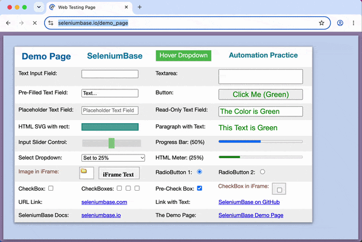
Task: Click the 'HTML Meter: (25%)' label
Action: pyautogui.click(x=179, y=158)
